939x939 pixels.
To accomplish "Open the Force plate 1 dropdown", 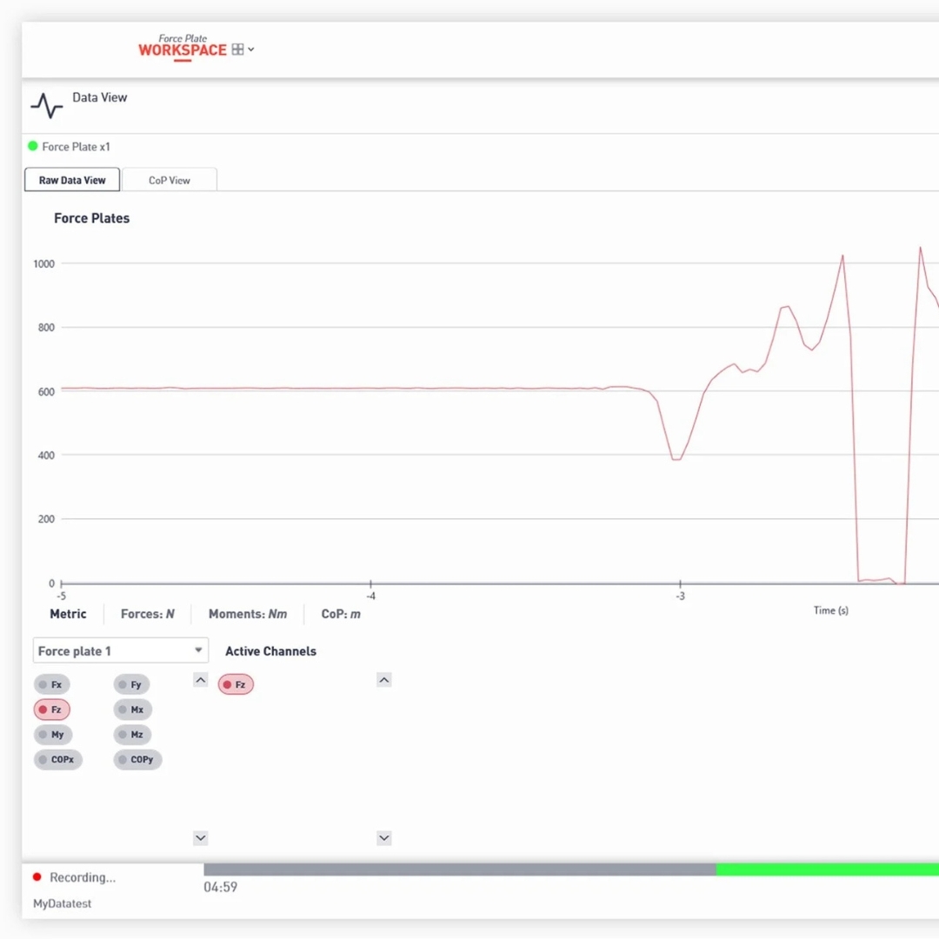I will (x=121, y=651).
